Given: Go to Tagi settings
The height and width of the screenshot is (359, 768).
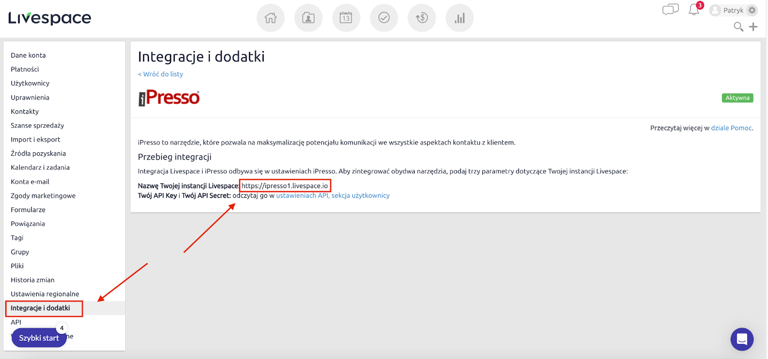Looking at the screenshot, I should pos(17,238).
